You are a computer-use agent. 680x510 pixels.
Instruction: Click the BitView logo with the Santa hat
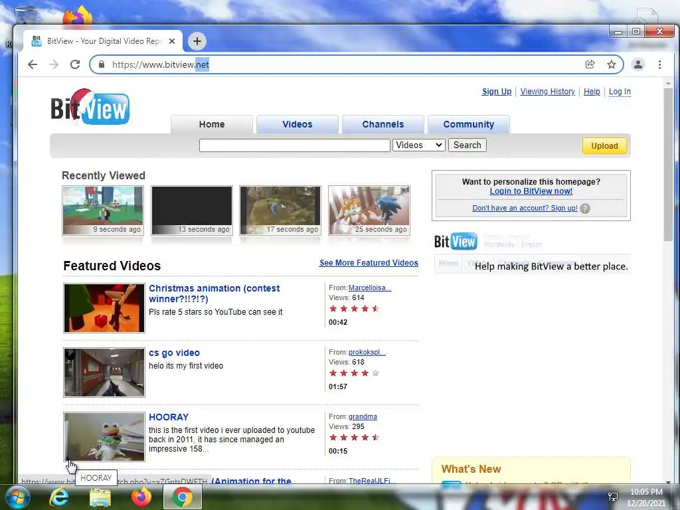pos(90,107)
